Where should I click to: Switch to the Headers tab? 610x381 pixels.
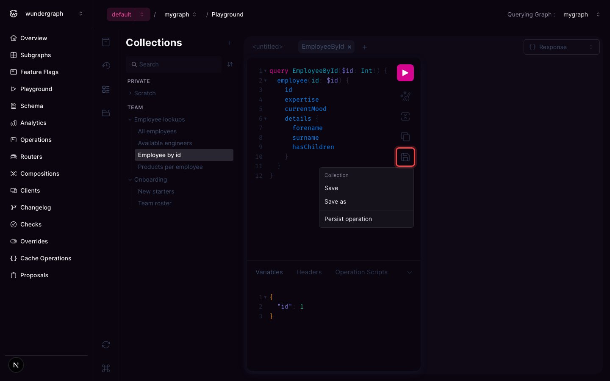click(309, 272)
